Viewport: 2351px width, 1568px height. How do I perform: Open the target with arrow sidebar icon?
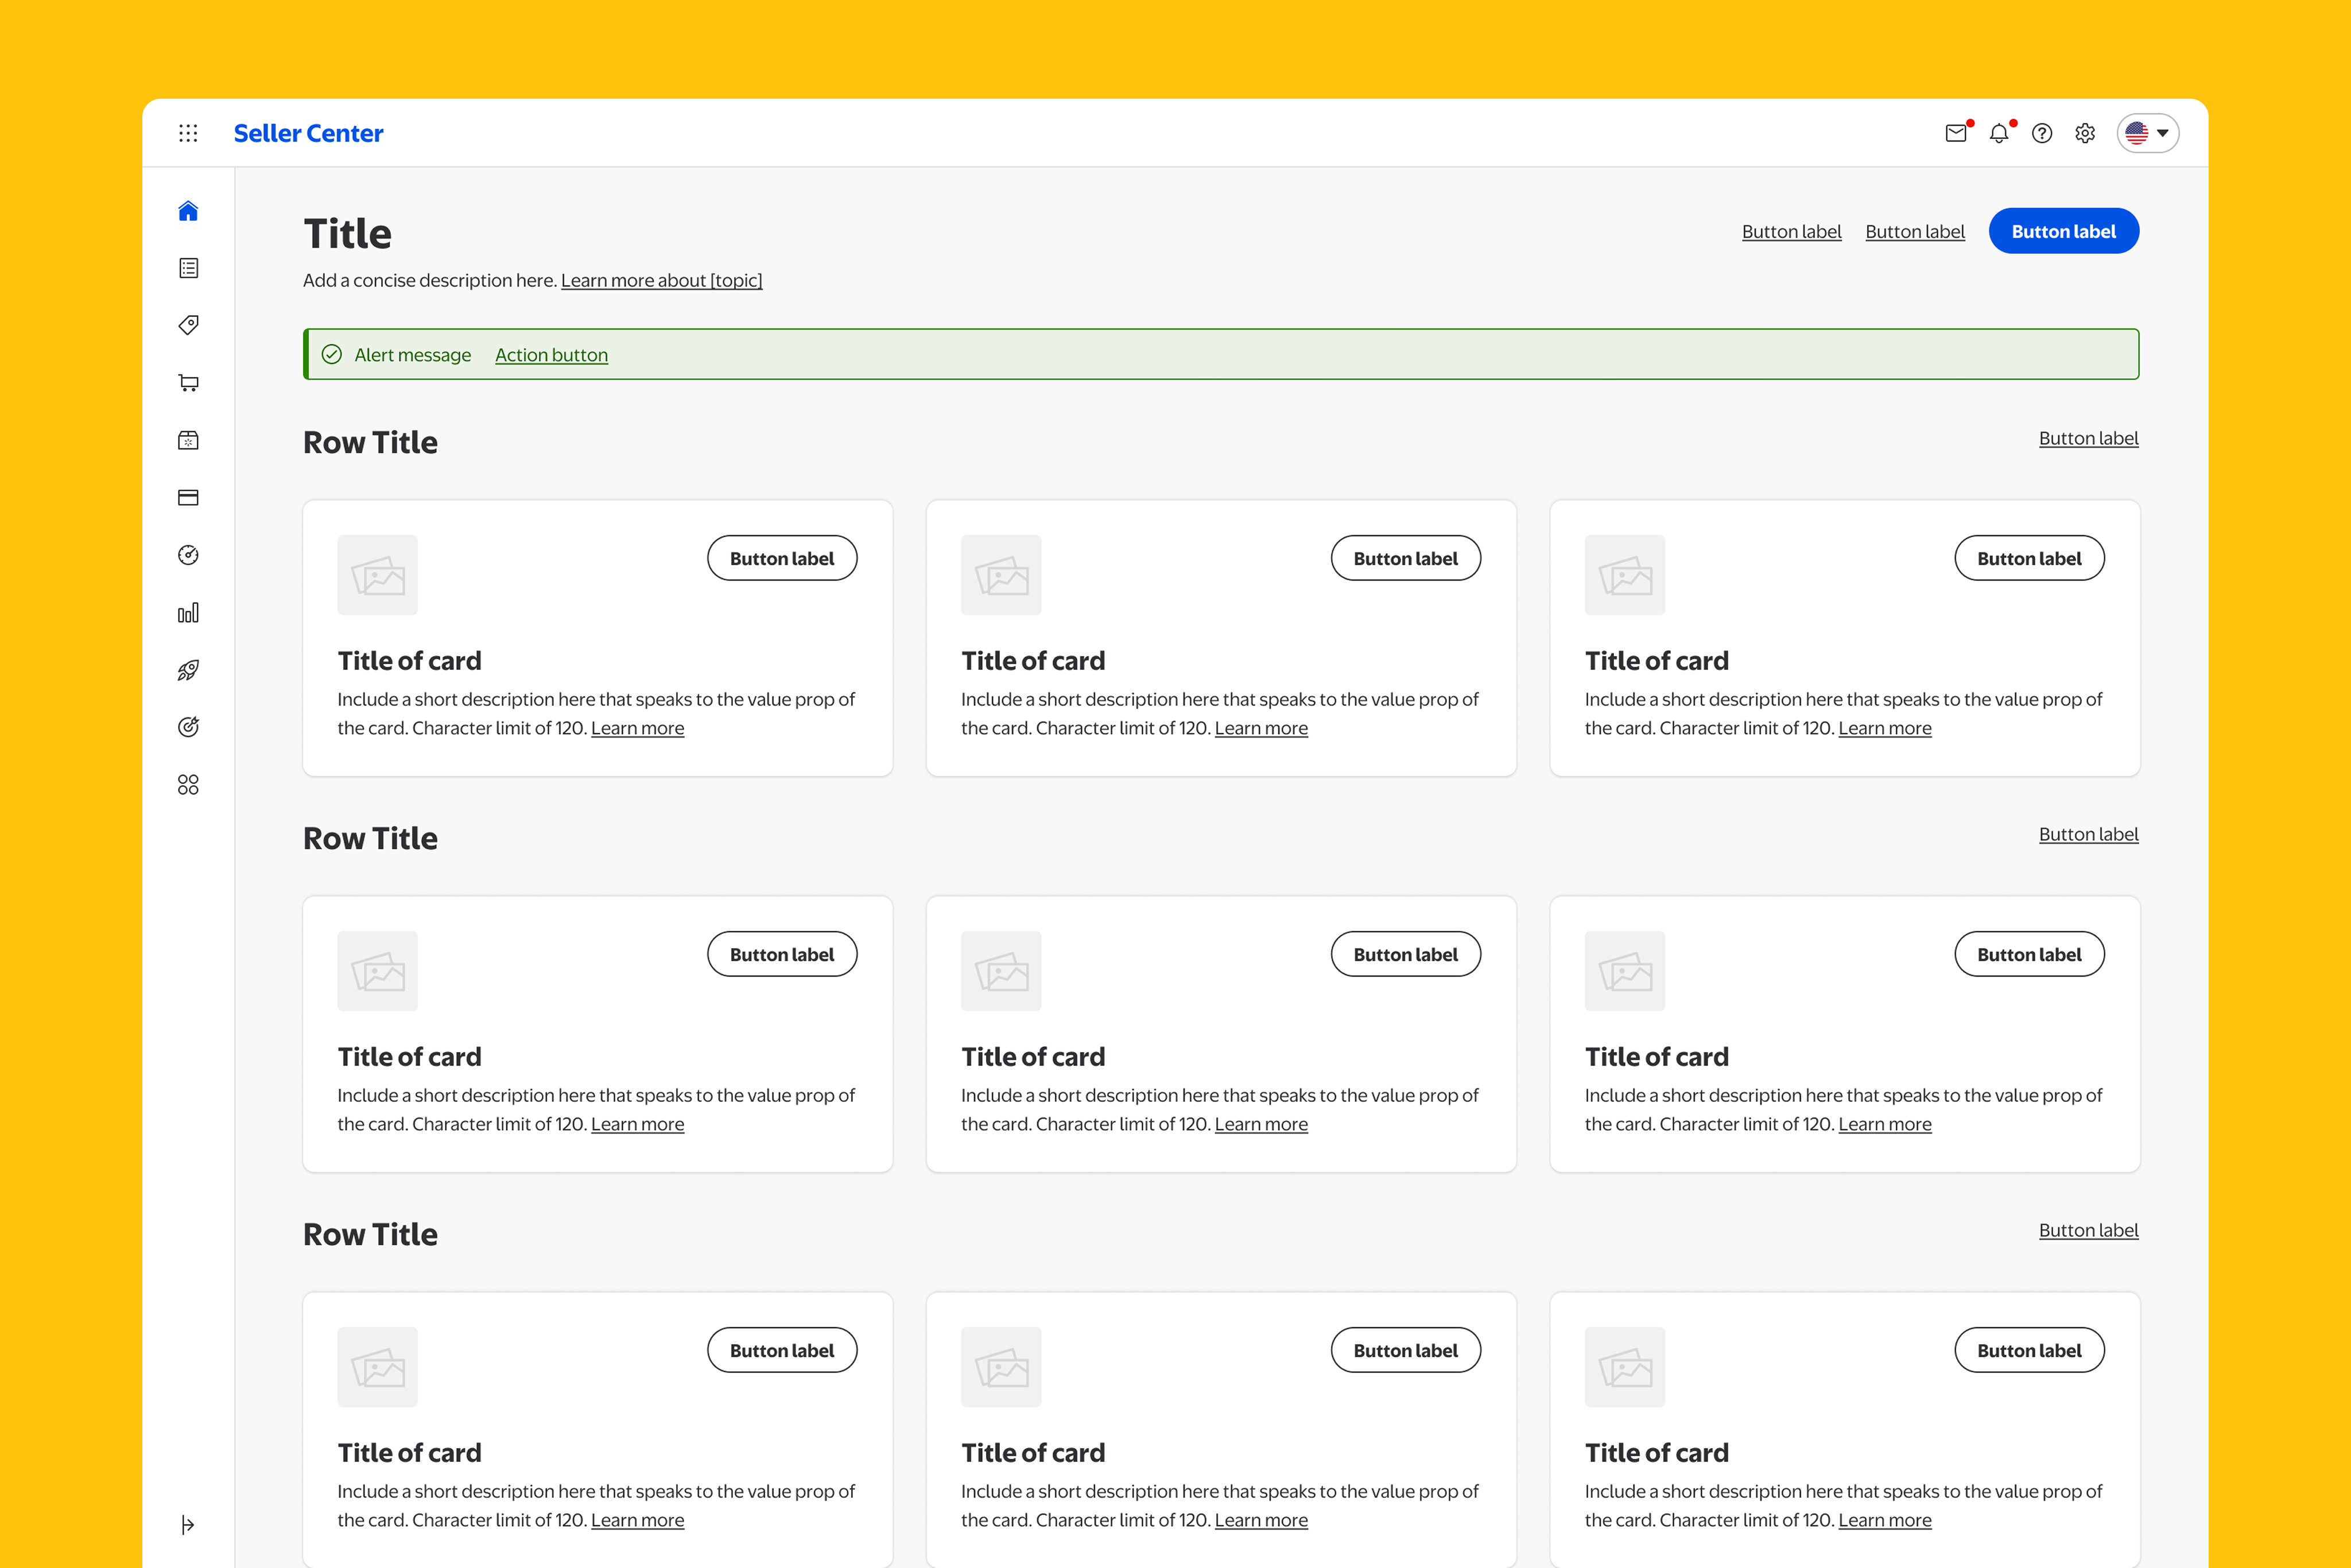click(188, 727)
